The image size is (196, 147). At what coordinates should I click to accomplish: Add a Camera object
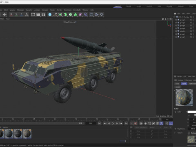pyautogui.click(x=96, y=14)
